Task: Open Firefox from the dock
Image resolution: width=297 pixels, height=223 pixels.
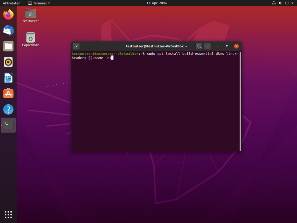Action: 8,15
